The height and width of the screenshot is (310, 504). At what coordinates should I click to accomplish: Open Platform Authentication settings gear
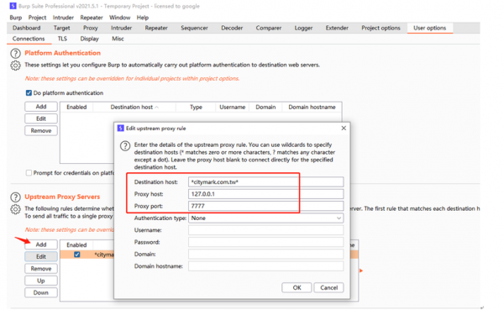click(x=15, y=66)
